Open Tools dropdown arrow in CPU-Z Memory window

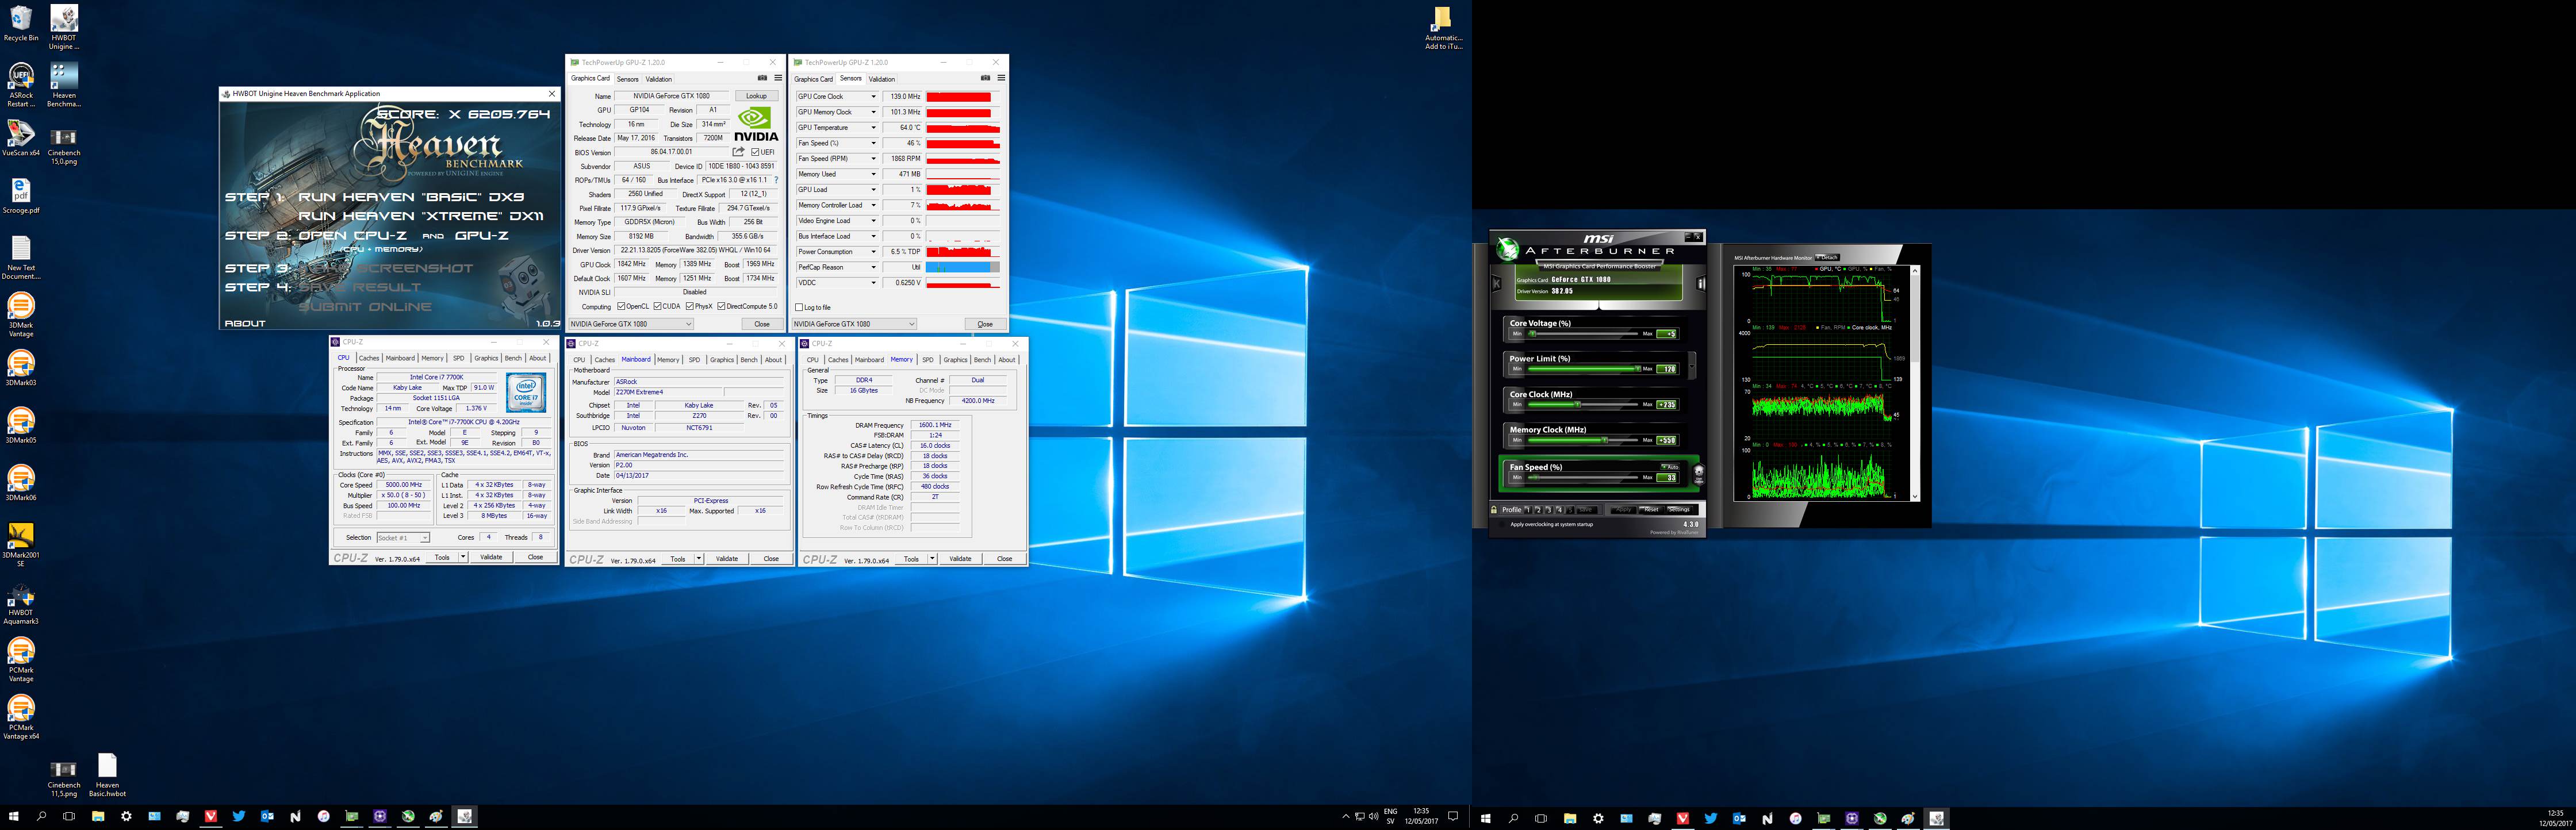click(933, 559)
